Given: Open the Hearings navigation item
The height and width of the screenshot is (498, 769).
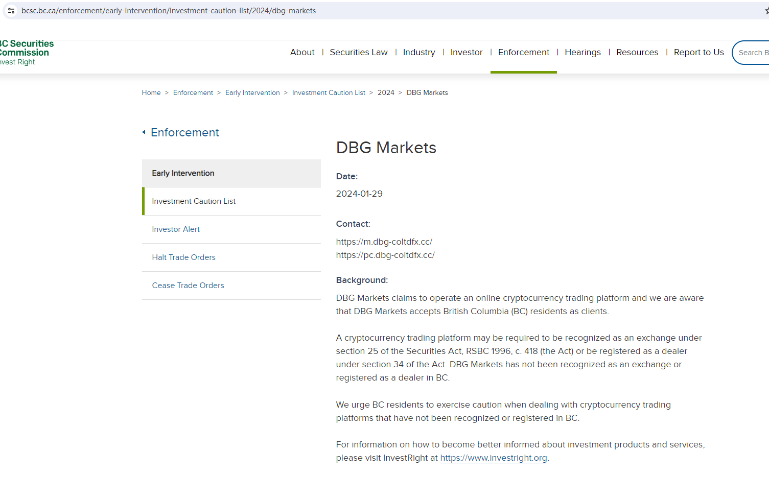Looking at the screenshot, I should (582, 52).
